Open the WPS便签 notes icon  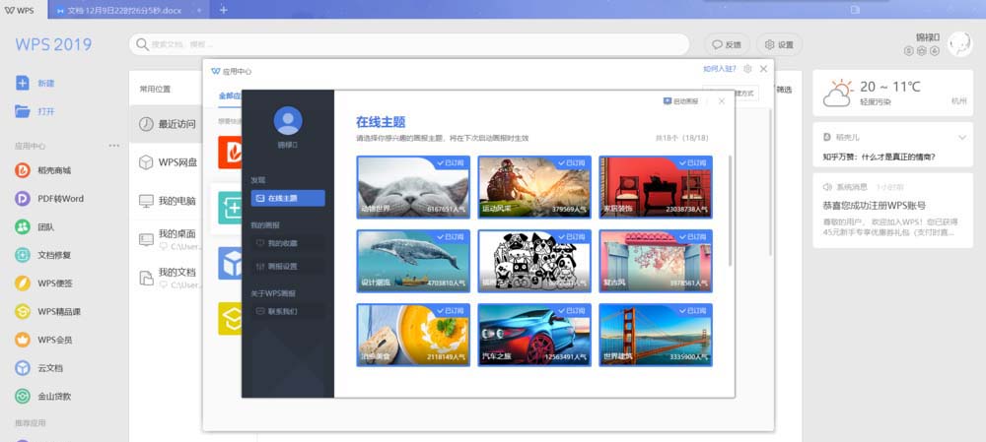[23, 284]
